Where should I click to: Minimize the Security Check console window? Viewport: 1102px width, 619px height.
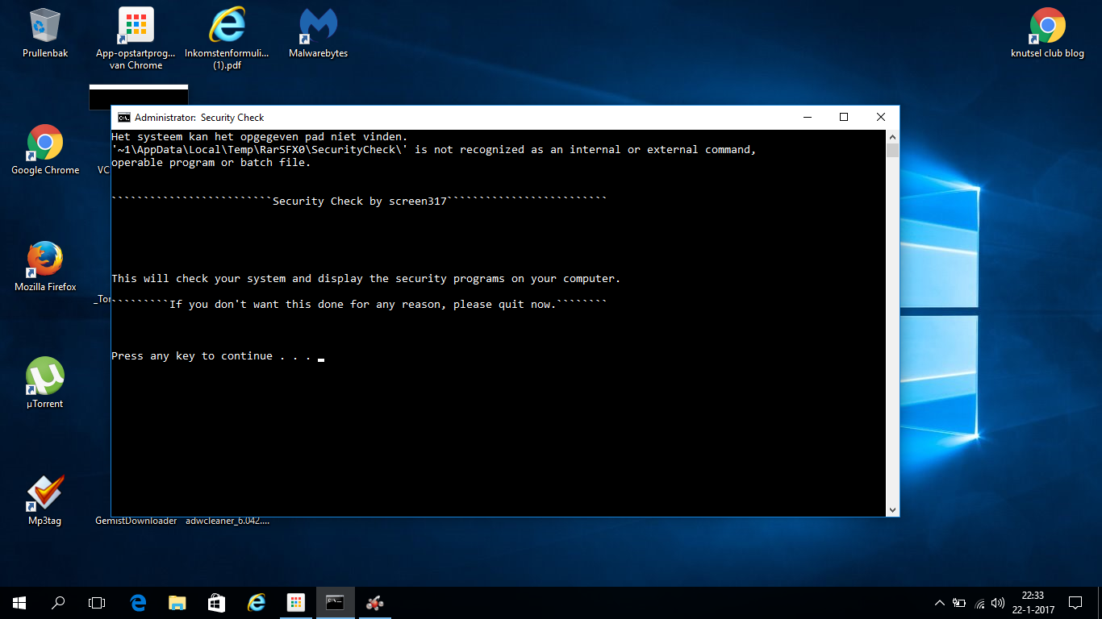tap(808, 118)
